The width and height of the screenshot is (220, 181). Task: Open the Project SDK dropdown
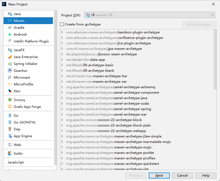point(150,15)
